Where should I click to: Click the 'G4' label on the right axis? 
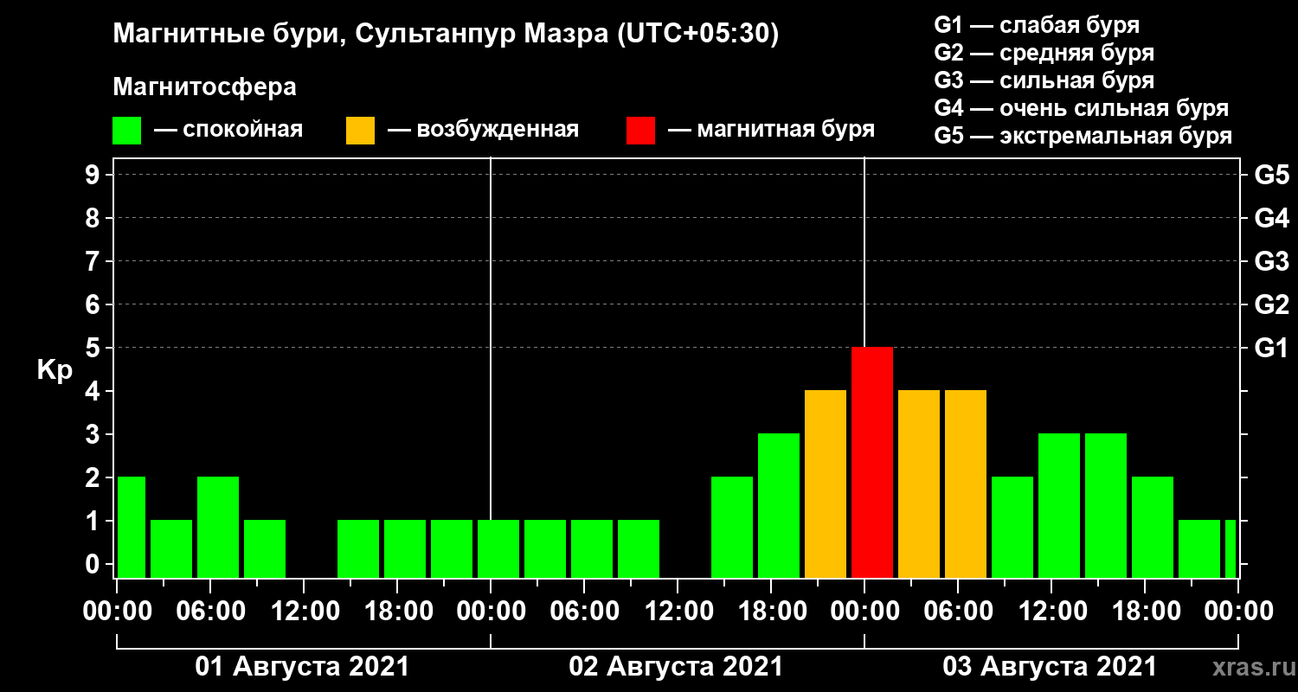pos(1271,218)
